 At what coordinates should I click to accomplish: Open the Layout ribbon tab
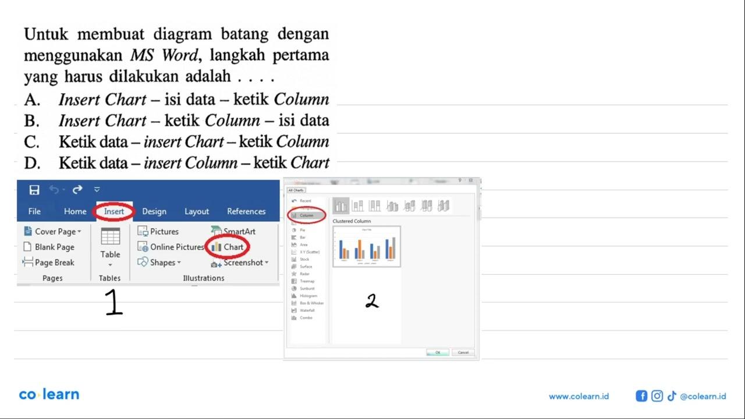tap(197, 211)
